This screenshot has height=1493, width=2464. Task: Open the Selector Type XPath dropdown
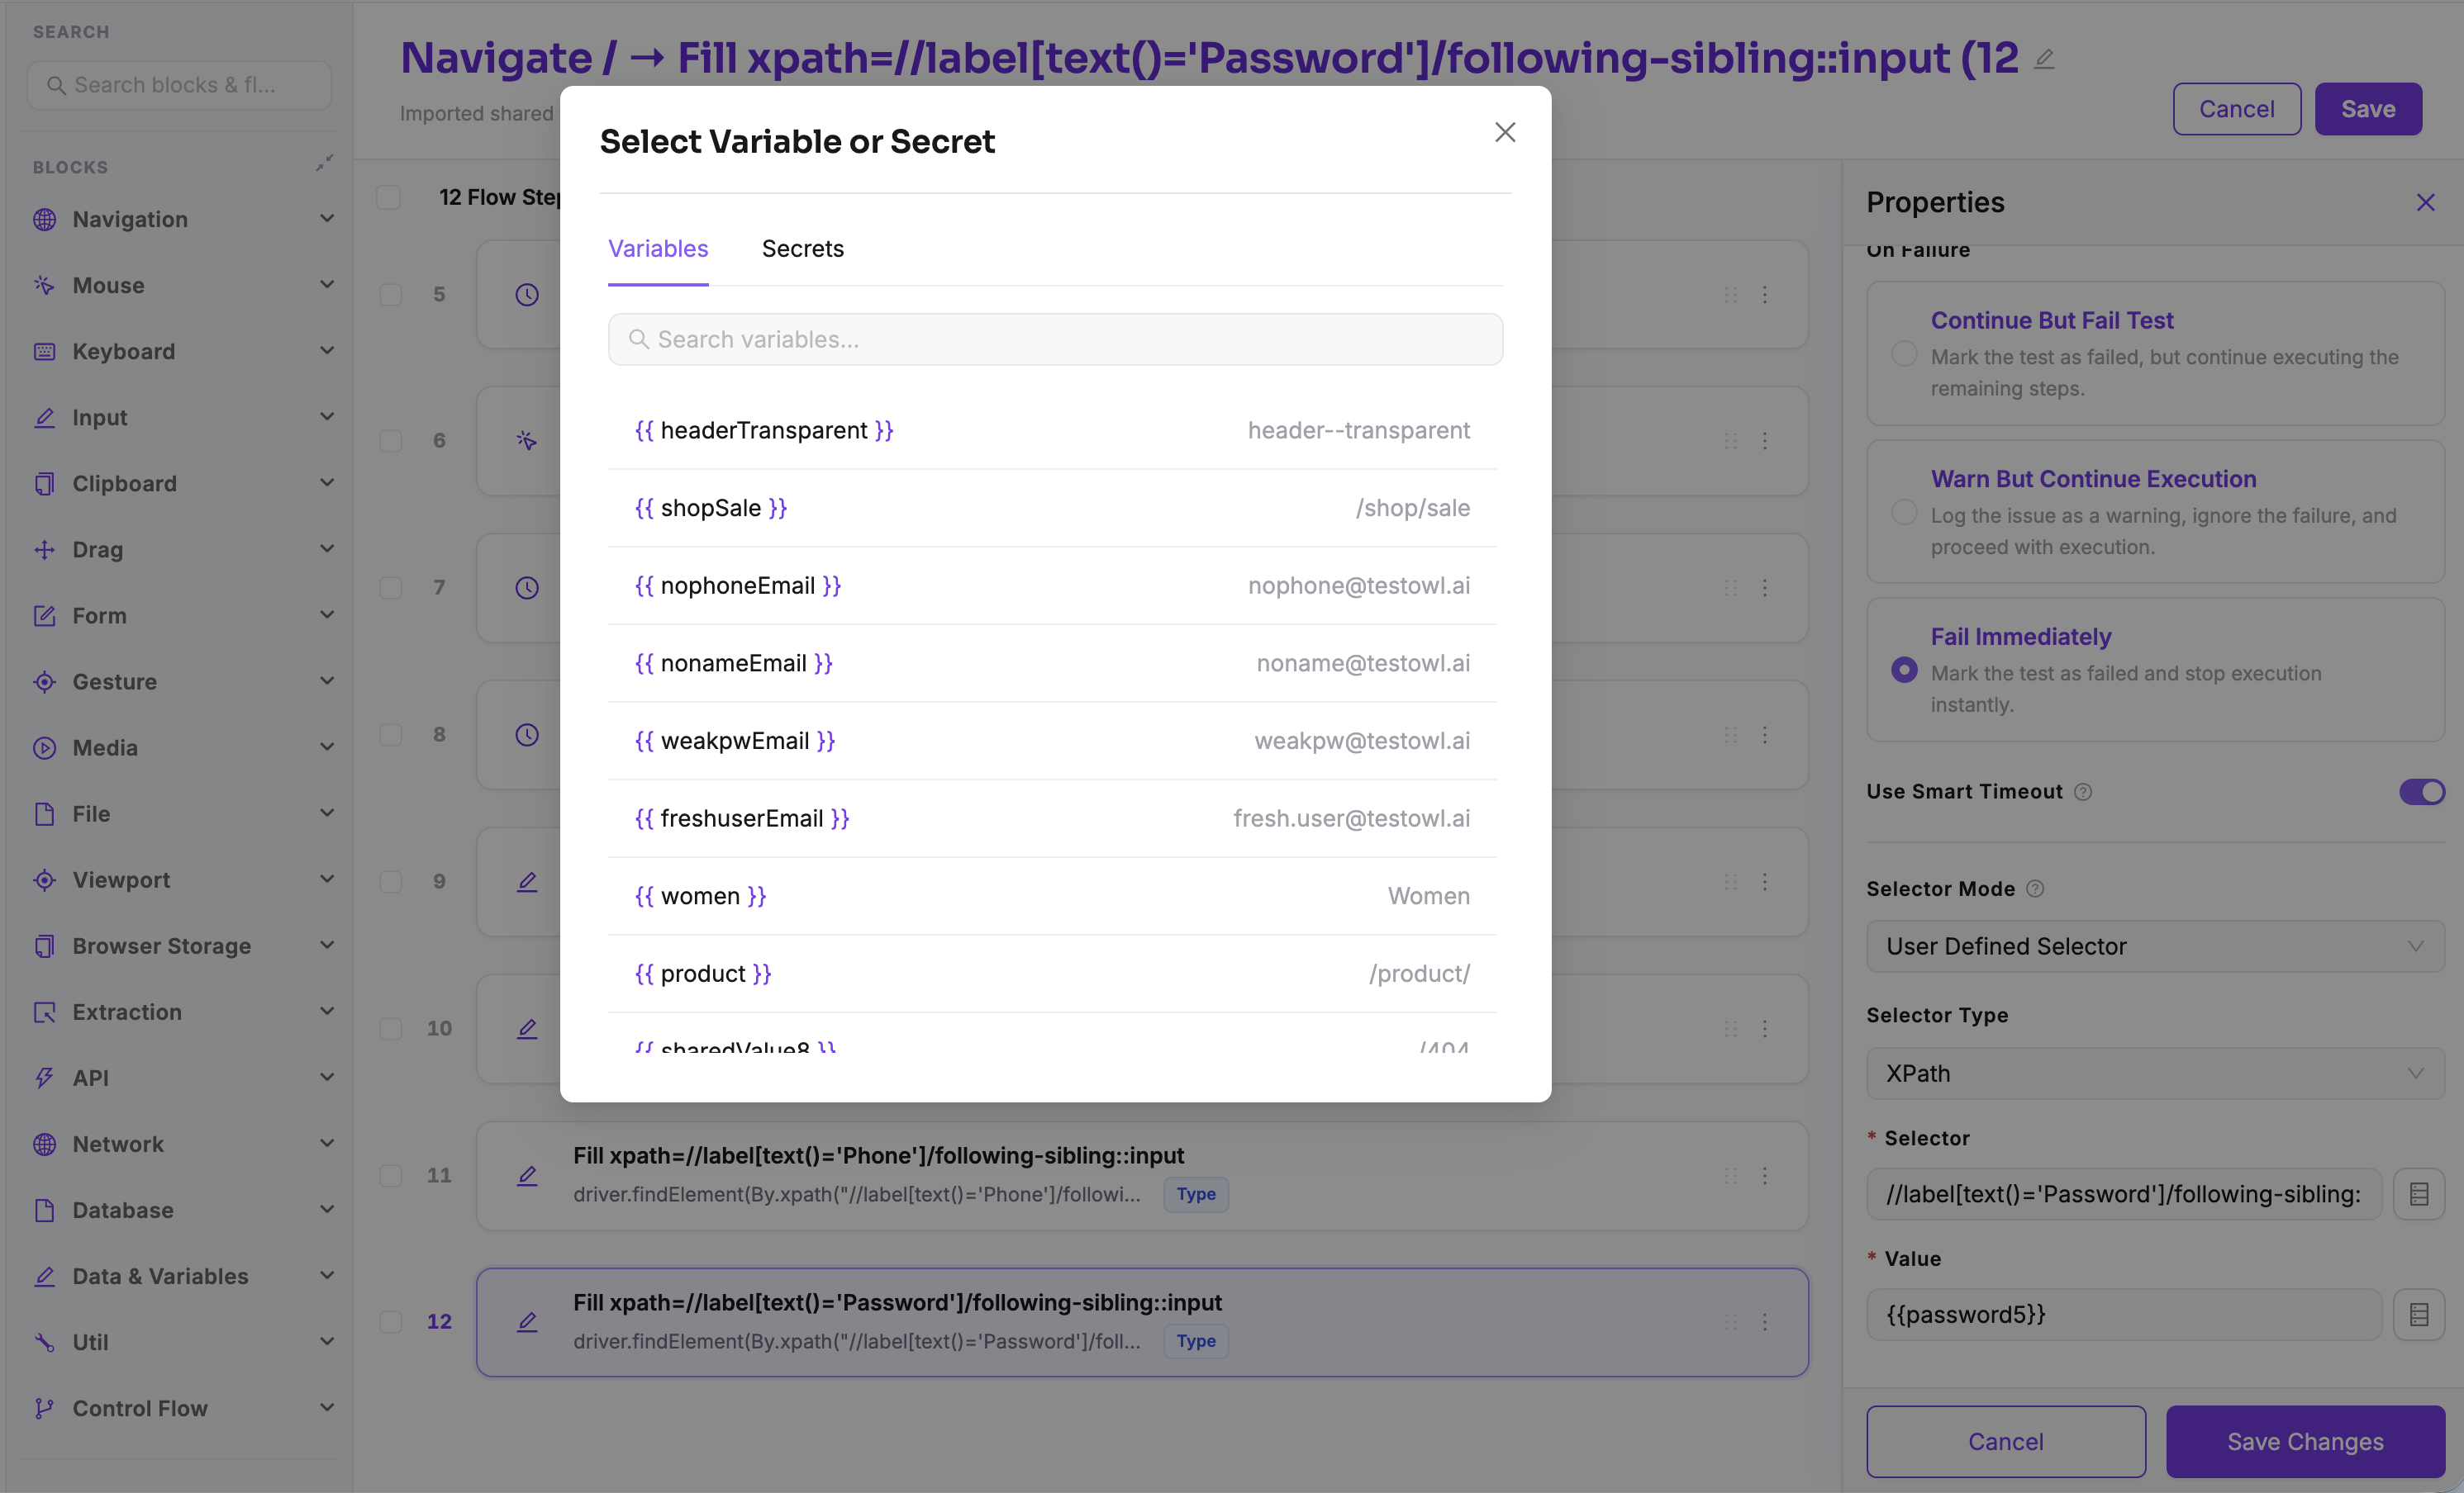(x=2155, y=1074)
